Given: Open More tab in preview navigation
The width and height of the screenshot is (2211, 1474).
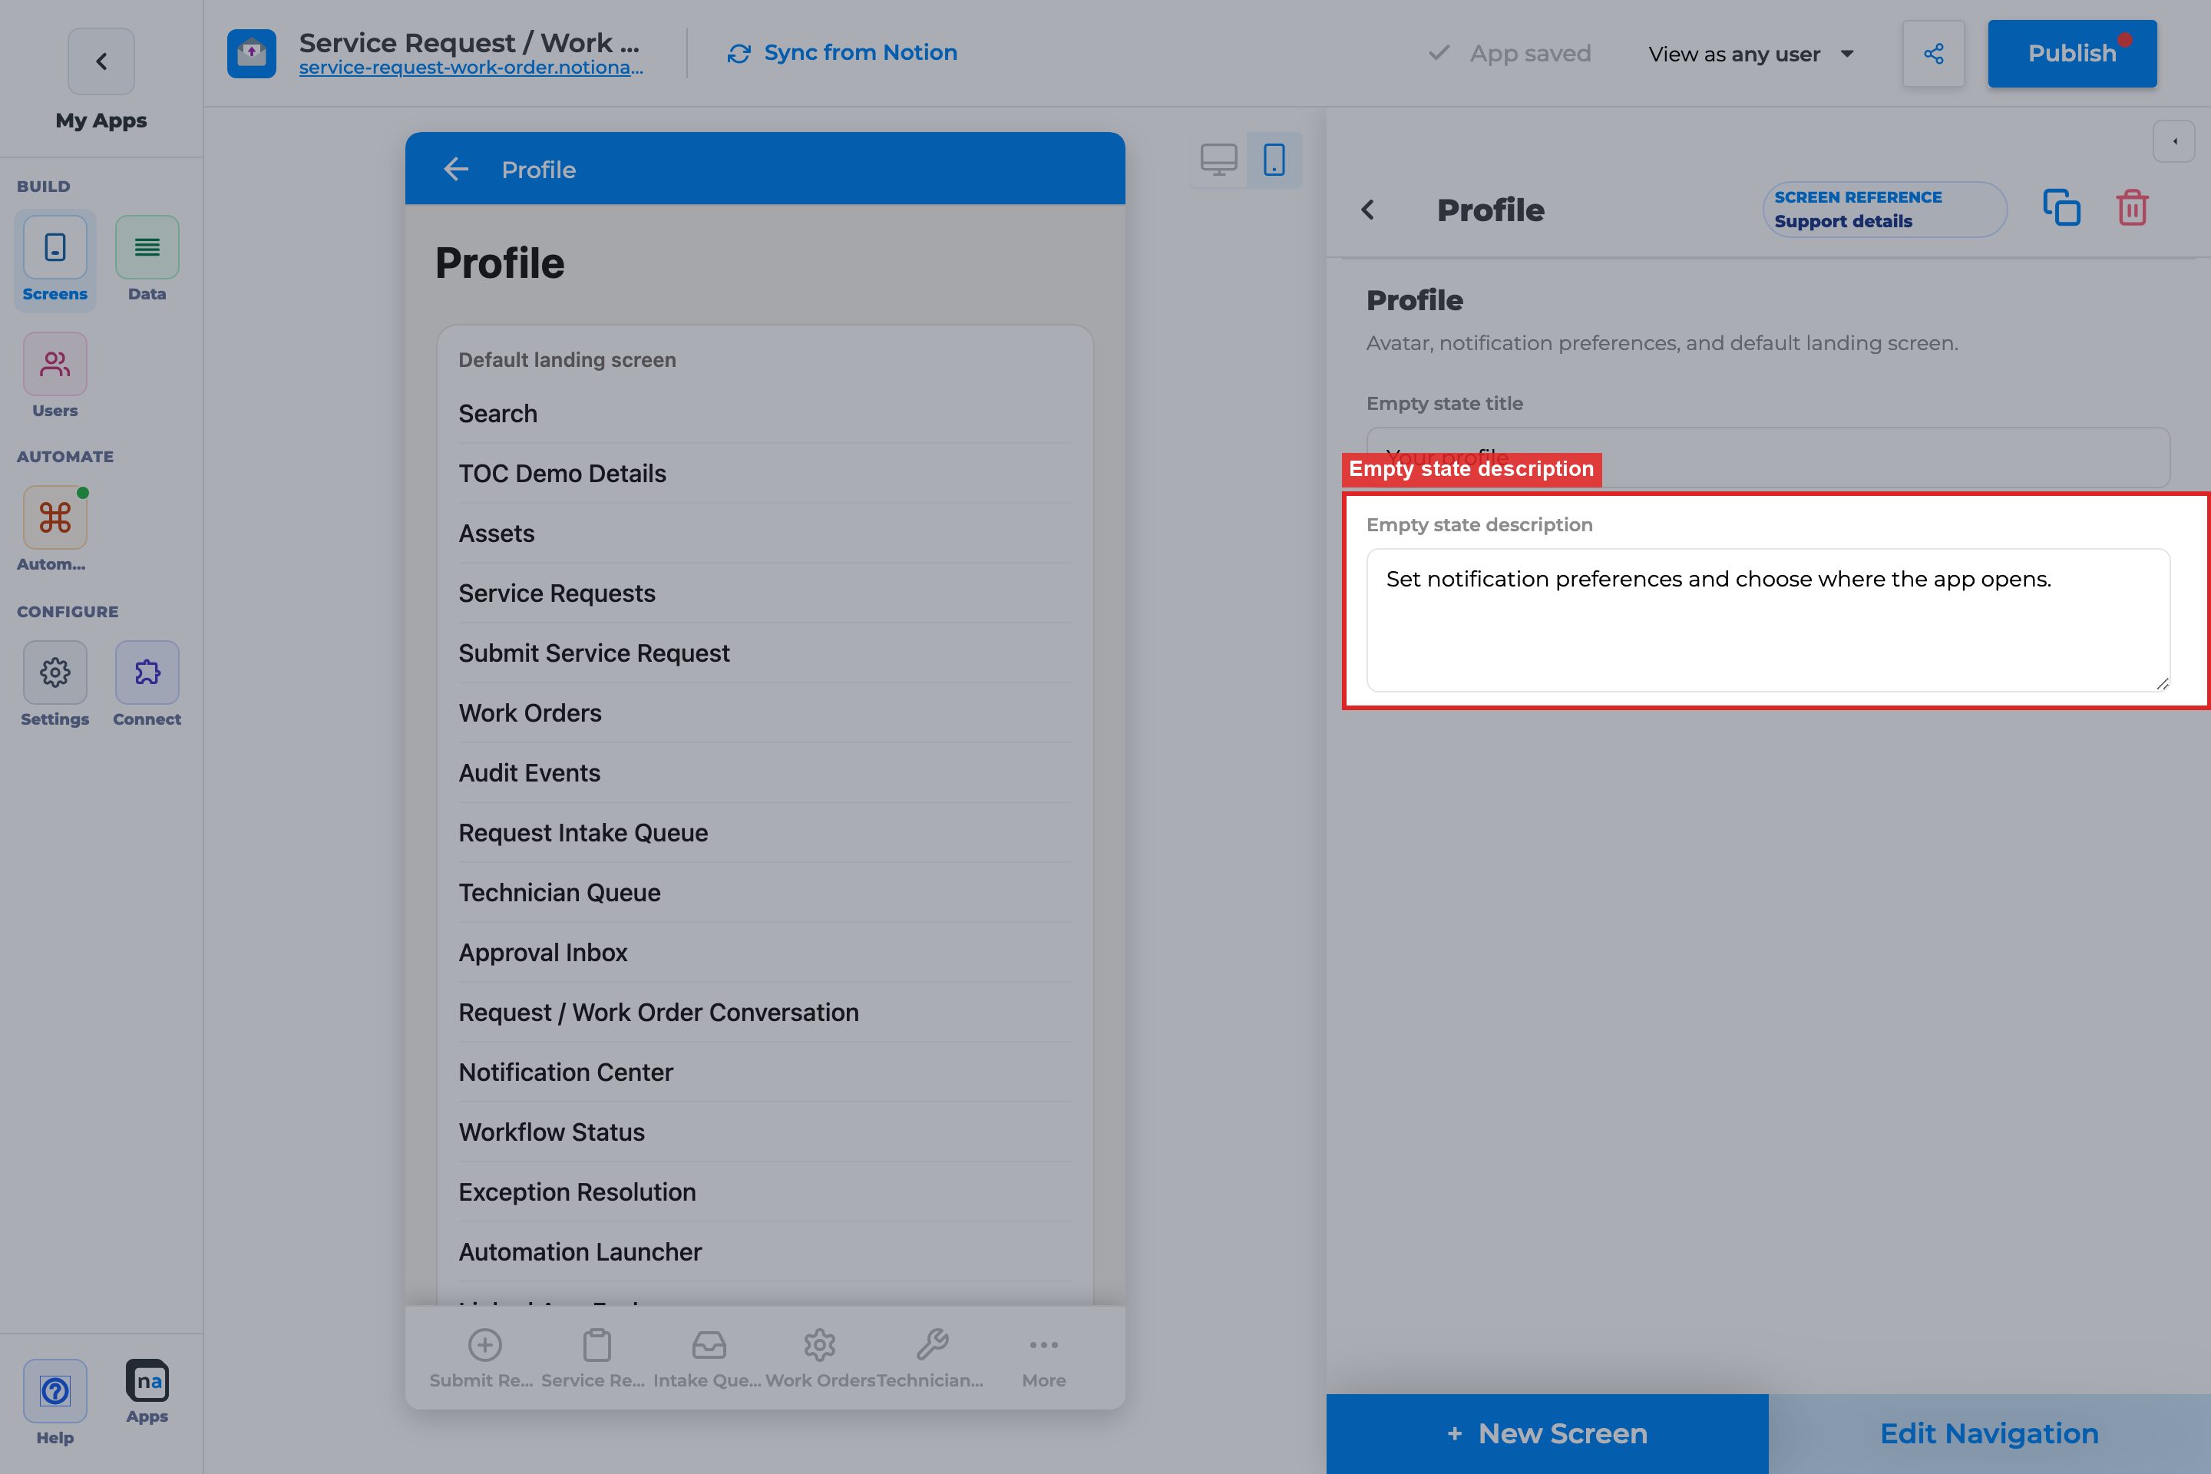Looking at the screenshot, I should 1043,1358.
